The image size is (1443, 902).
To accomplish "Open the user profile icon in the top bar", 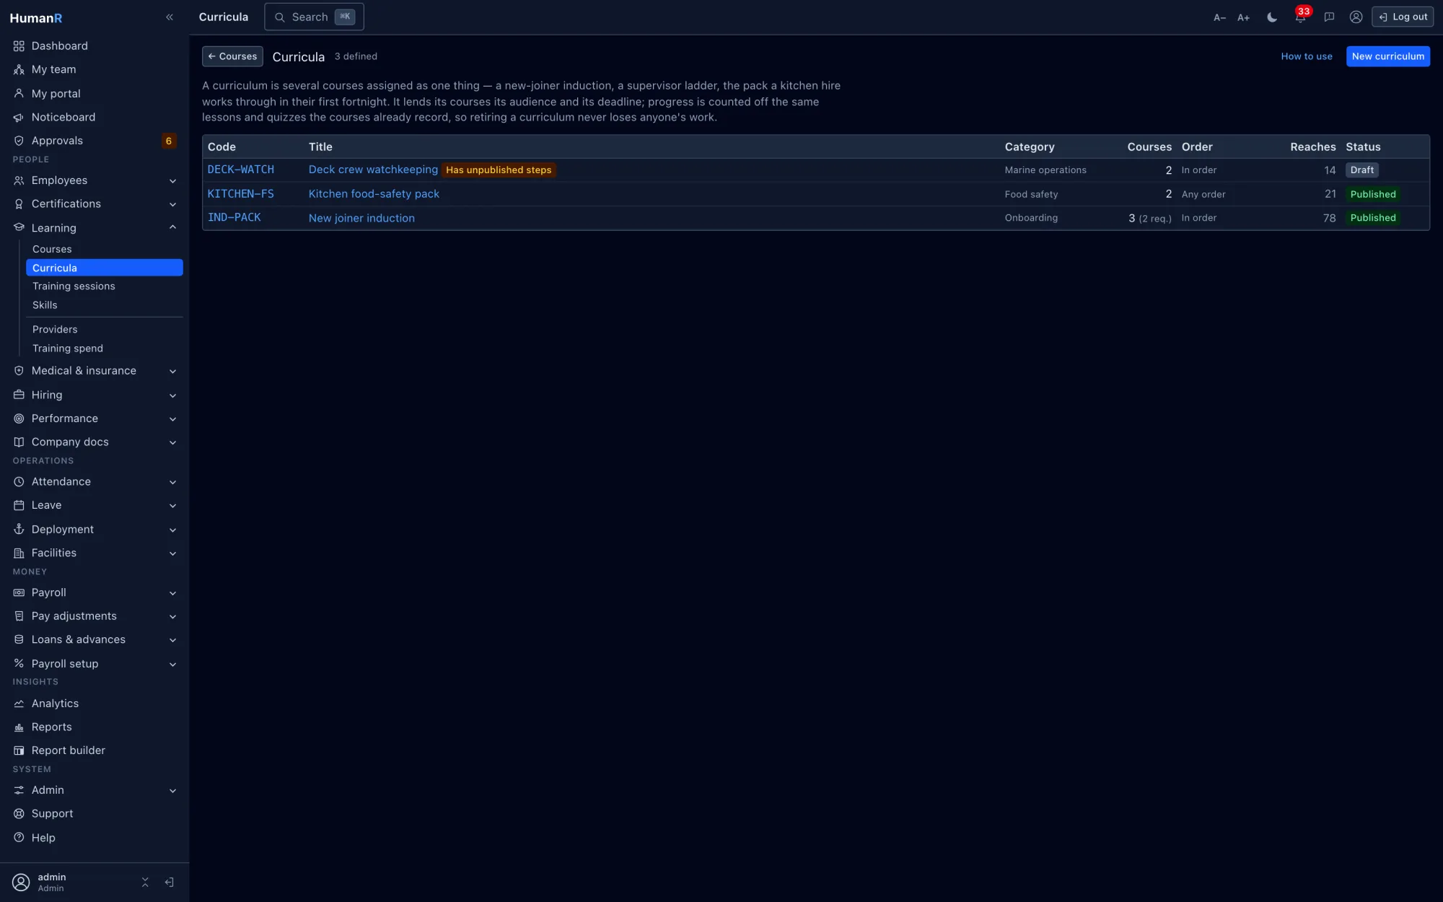I will [1356, 17].
